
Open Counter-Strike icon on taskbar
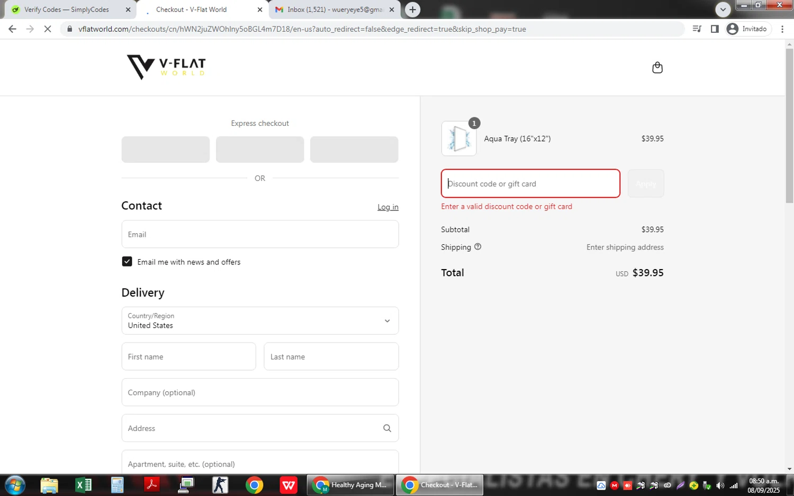[x=220, y=485]
